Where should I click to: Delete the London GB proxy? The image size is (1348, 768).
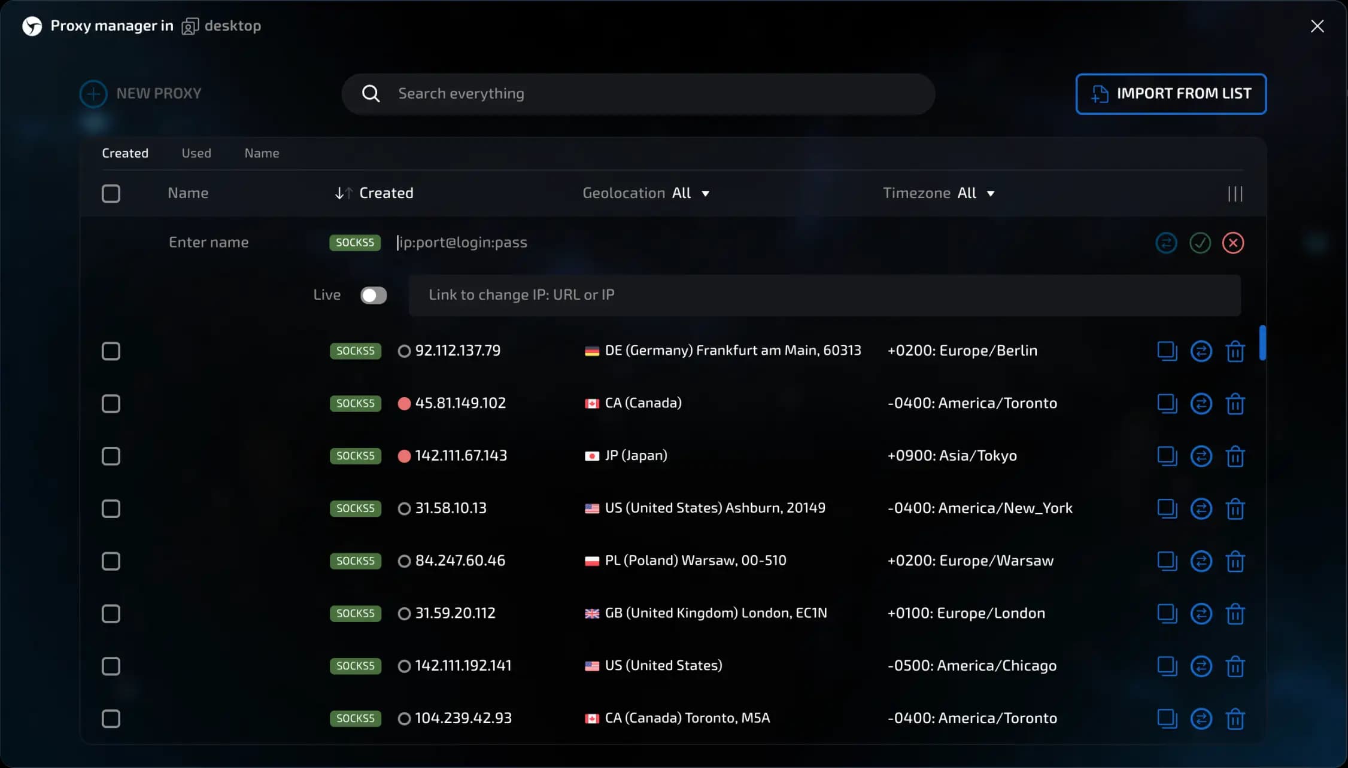pyautogui.click(x=1235, y=614)
